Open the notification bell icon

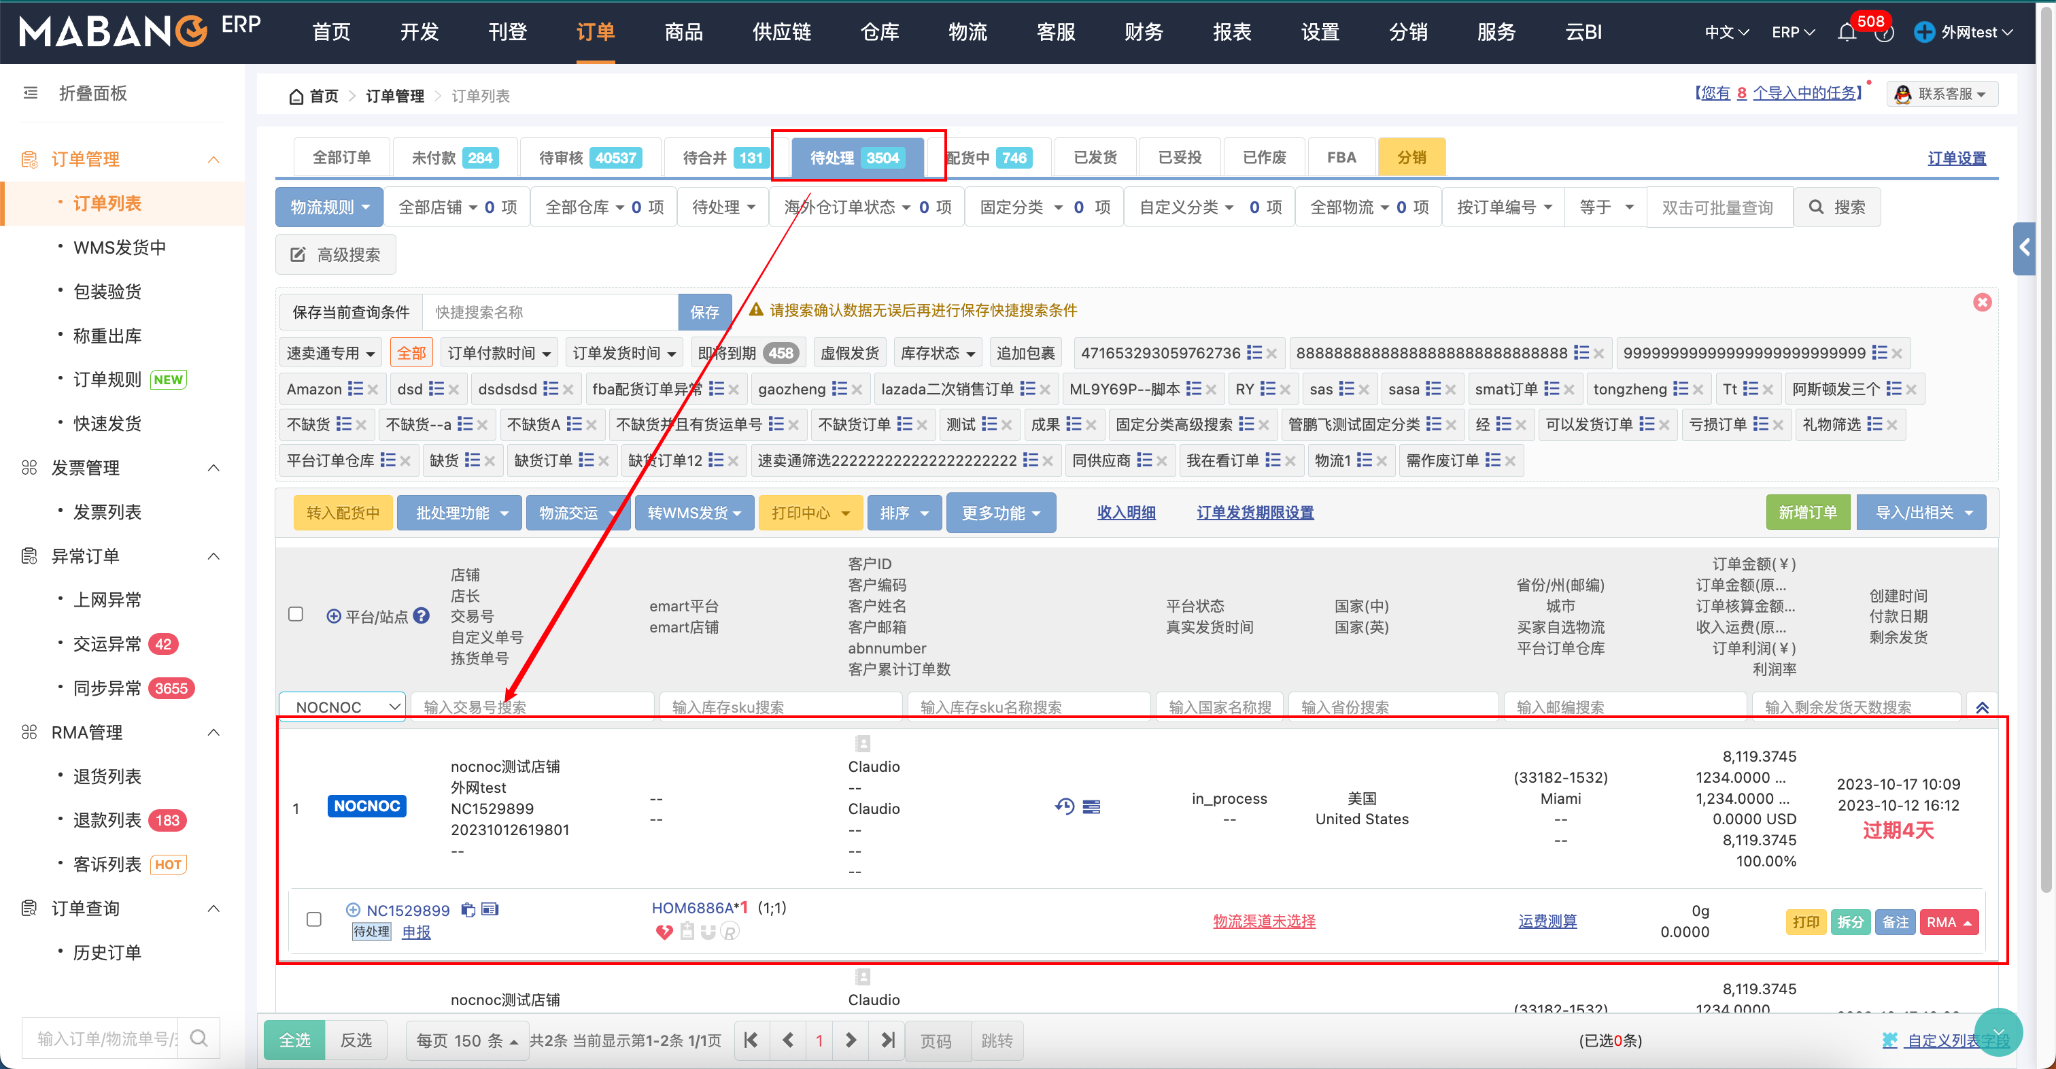[x=1847, y=32]
